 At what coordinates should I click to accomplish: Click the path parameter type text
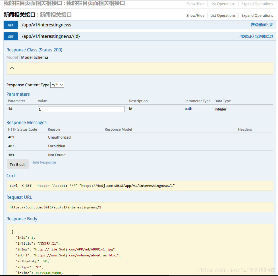click(x=188, y=109)
